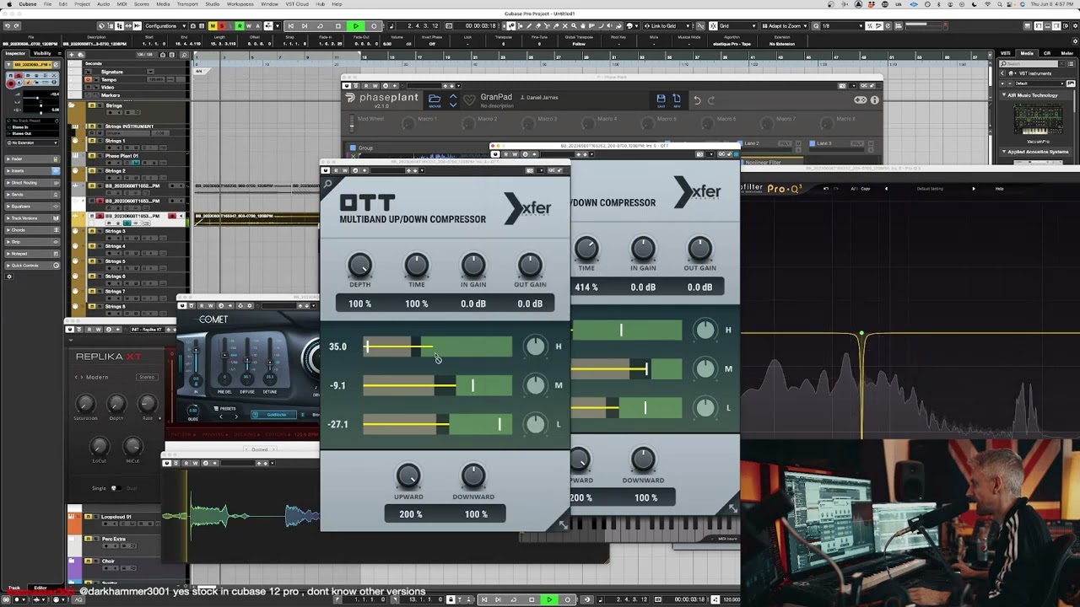1080x607 pixels.
Task: Expand the Fader inspector section
Action: (32, 159)
